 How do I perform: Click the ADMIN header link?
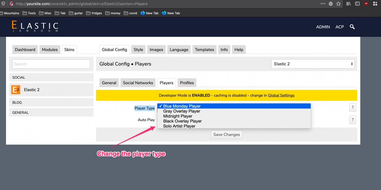point(323,27)
